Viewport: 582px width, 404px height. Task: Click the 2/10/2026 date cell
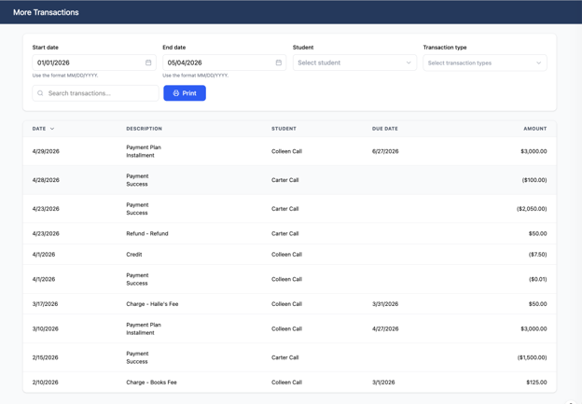pyautogui.click(x=46, y=383)
